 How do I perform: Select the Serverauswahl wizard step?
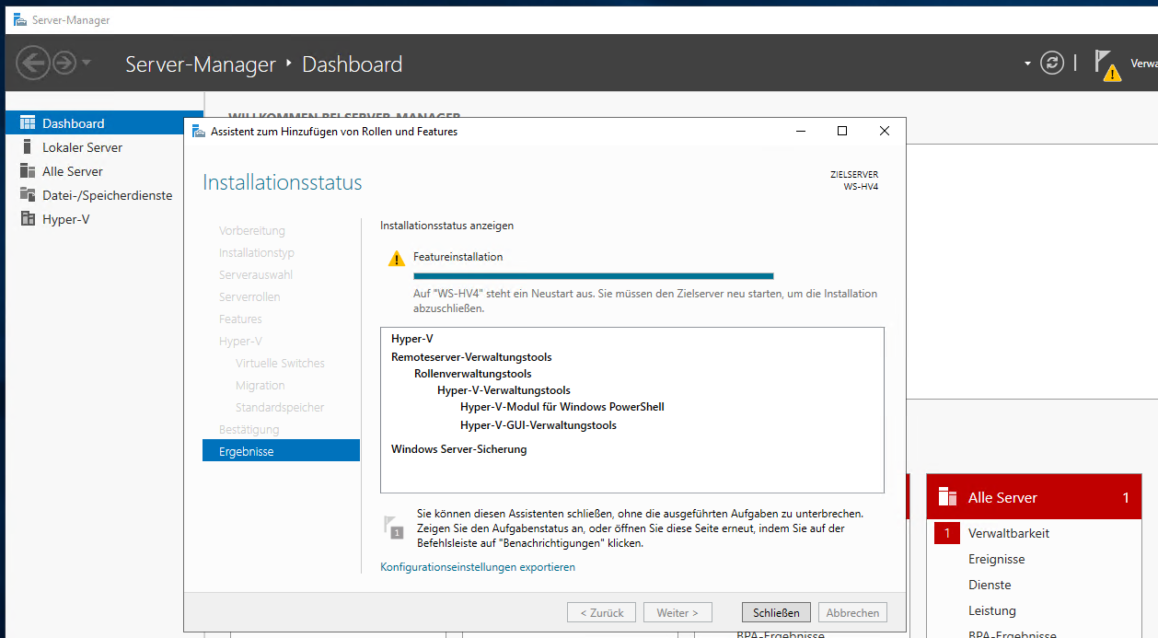click(255, 275)
